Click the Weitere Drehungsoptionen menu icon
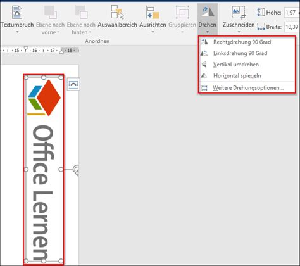 (x=204, y=88)
